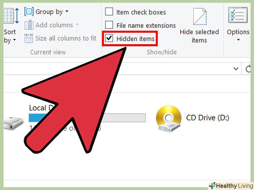
Task: Click the Local Disk capacity usage bar
Action: pyautogui.click(x=87, y=118)
